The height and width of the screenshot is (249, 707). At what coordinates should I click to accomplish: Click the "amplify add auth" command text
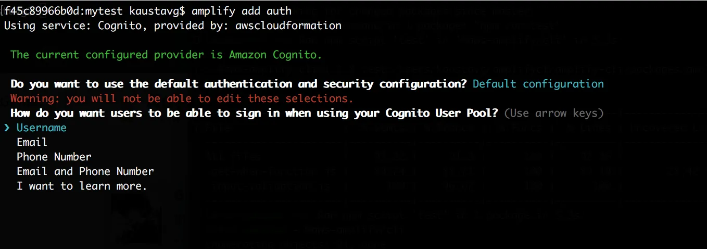(242, 11)
